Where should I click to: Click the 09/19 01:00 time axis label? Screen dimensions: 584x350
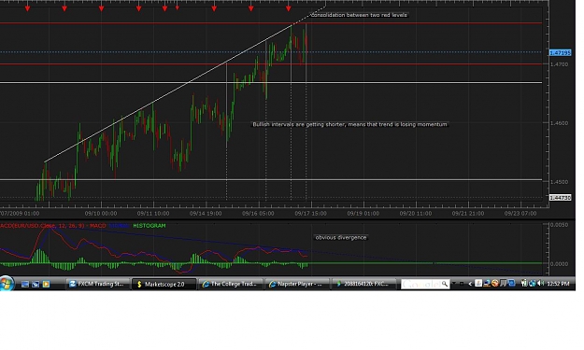363,214
